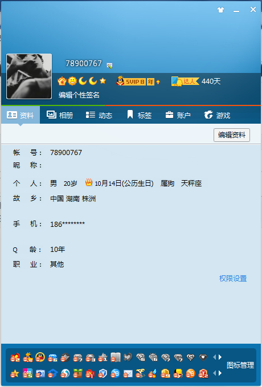Click the crown level icon
Viewport: 262px width, 387px height.
pos(62,81)
